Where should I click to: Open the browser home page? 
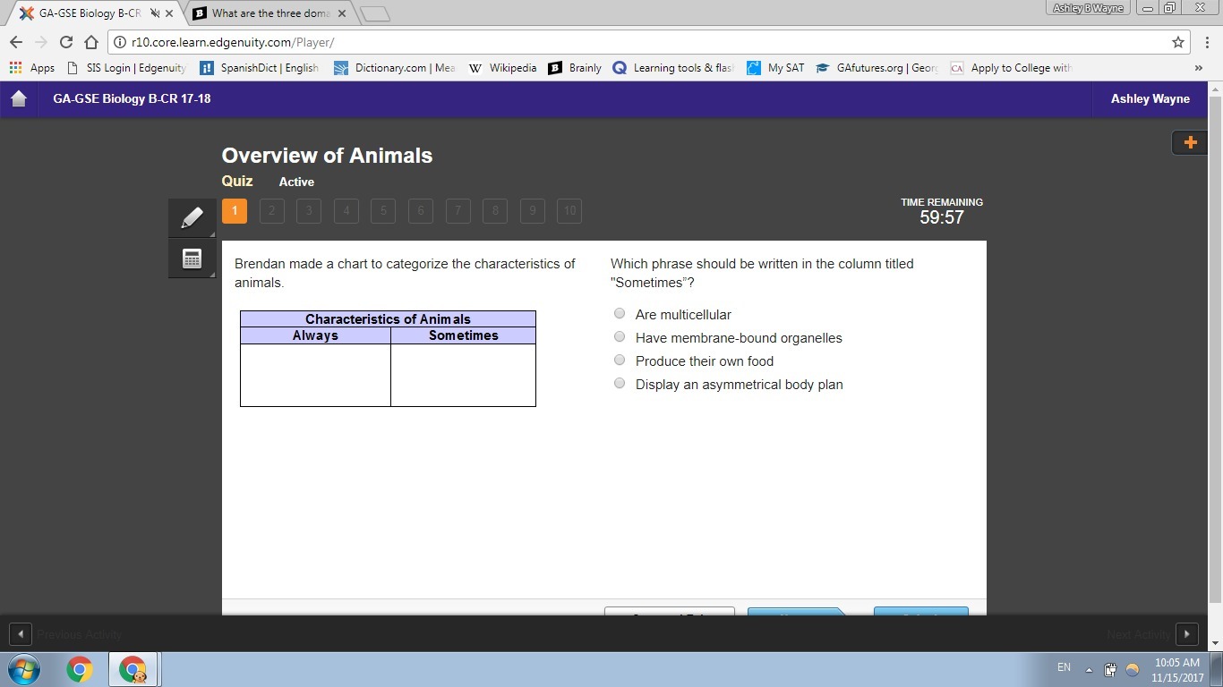click(90, 42)
